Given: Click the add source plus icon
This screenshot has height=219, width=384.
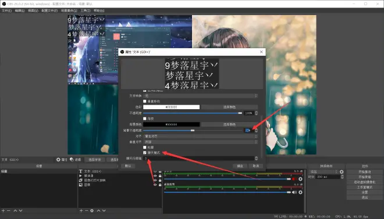Looking at the screenshot, I should click(81, 210).
